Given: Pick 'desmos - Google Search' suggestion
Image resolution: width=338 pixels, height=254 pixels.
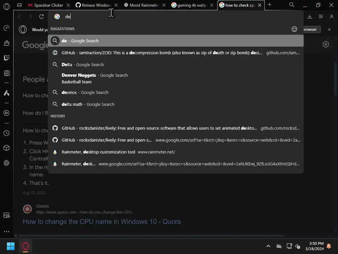Looking at the screenshot, I should (176, 93).
